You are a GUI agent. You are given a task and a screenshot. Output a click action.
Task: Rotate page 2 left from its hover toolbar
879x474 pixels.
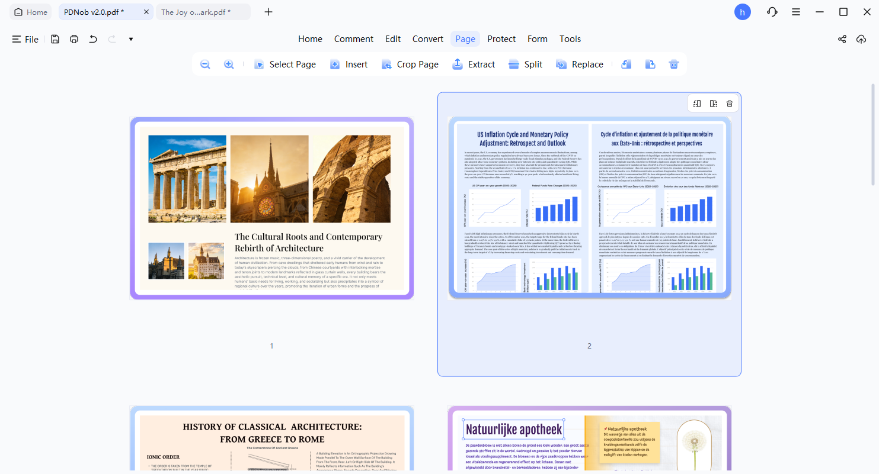click(x=697, y=103)
